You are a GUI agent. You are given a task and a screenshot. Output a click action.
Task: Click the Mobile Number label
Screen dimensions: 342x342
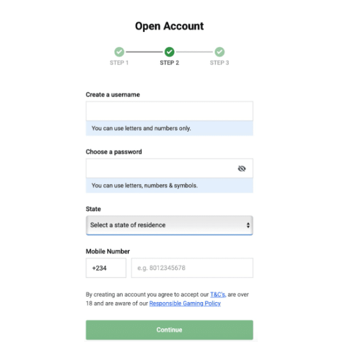click(108, 251)
